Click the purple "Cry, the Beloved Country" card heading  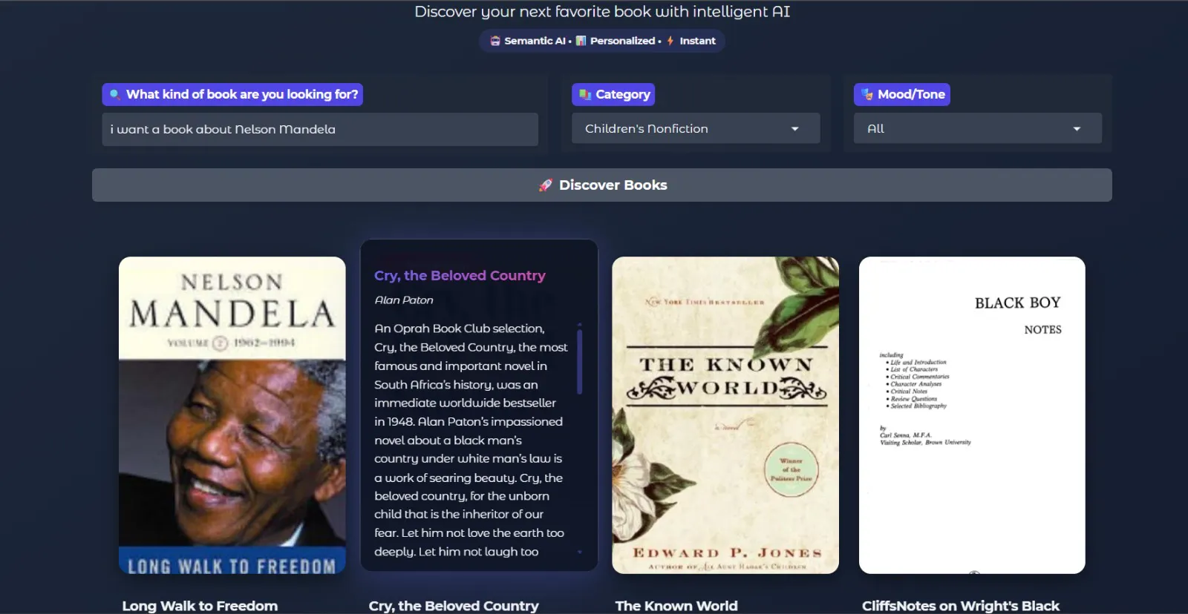[x=460, y=276]
